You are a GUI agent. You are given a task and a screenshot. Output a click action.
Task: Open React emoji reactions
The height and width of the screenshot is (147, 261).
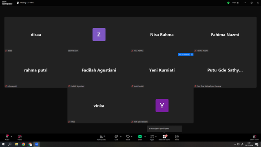pos(128,138)
